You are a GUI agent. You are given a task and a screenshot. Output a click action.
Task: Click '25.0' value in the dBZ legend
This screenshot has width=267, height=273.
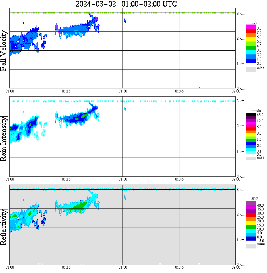coord(260,217)
